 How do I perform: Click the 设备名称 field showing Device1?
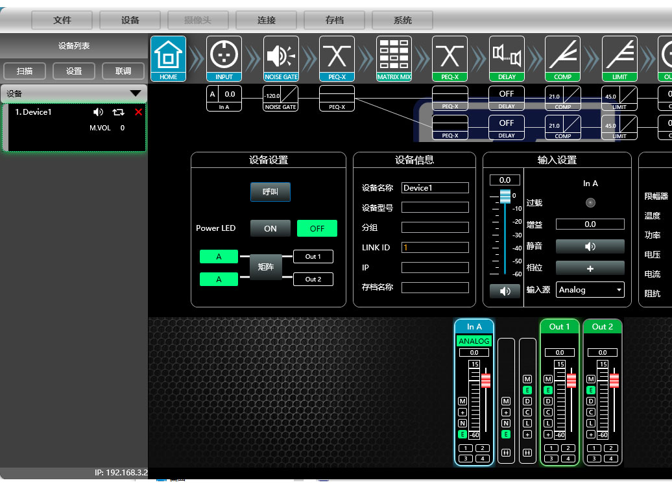(x=435, y=187)
